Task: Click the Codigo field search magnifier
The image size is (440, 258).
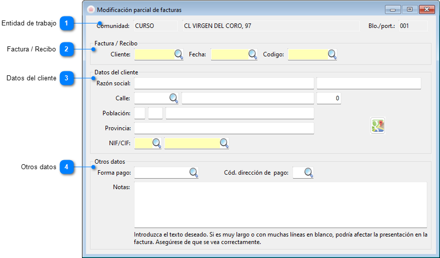Action: (332, 54)
